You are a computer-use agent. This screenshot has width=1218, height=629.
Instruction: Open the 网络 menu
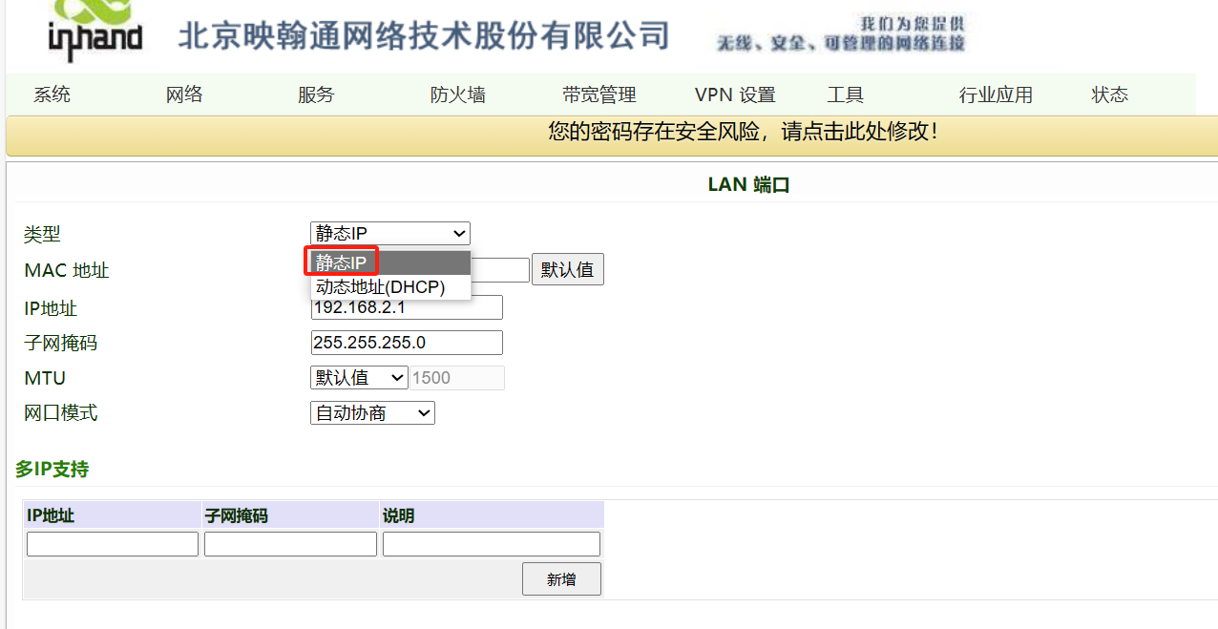click(184, 94)
